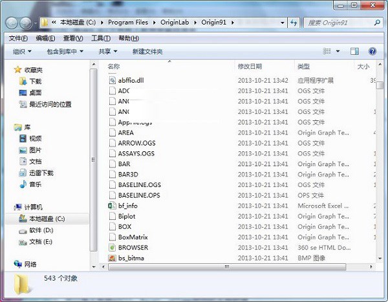Screen dimensions: 388x302
Task: Open the address bar history dropdown arrow
Action: [283, 23]
